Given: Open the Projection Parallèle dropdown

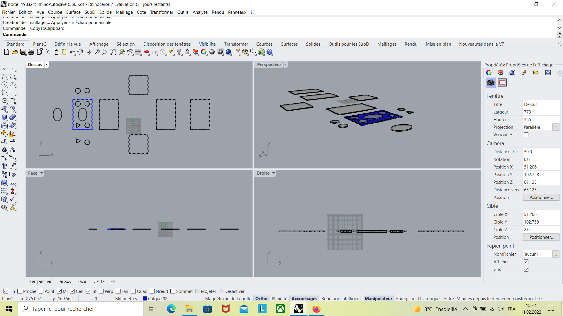Looking at the screenshot, I should pyautogui.click(x=556, y=127).
